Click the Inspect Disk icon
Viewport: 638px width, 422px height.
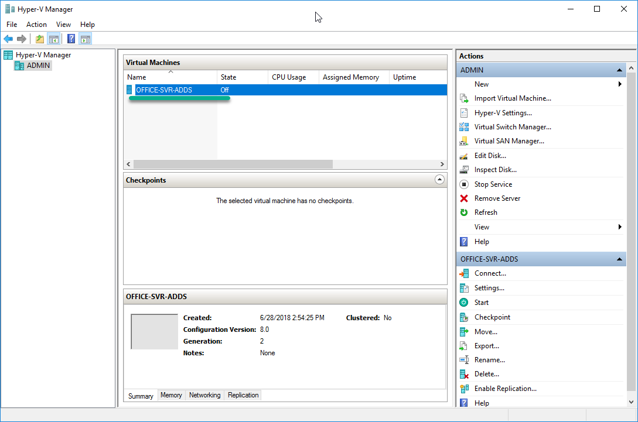point(464,170)
